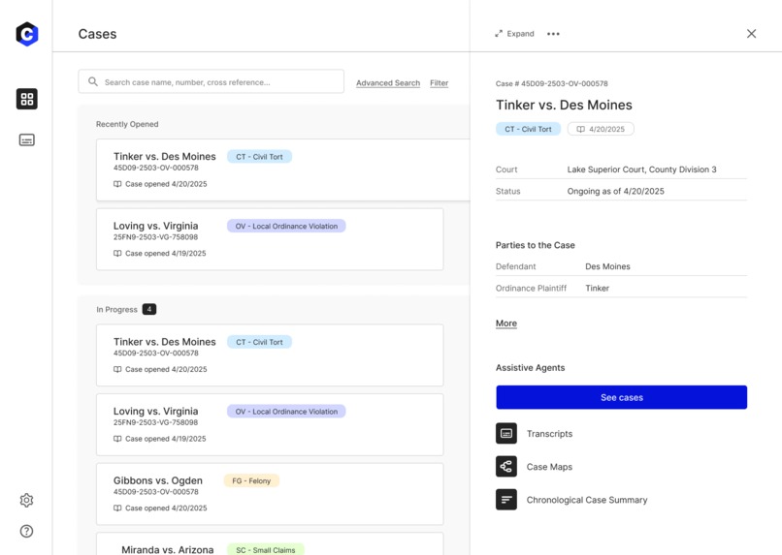
Task: Focus the case search input field
Action: click(211, 81)
